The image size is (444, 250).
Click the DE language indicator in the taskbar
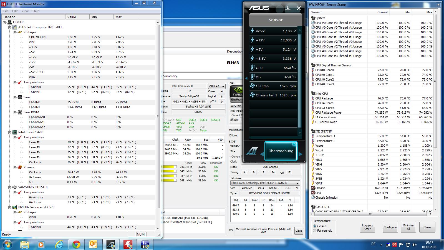pos(373,244)
